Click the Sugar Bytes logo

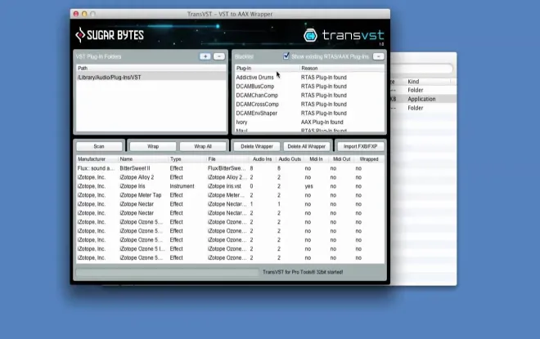pyautogui.click(x=110, y=35)
